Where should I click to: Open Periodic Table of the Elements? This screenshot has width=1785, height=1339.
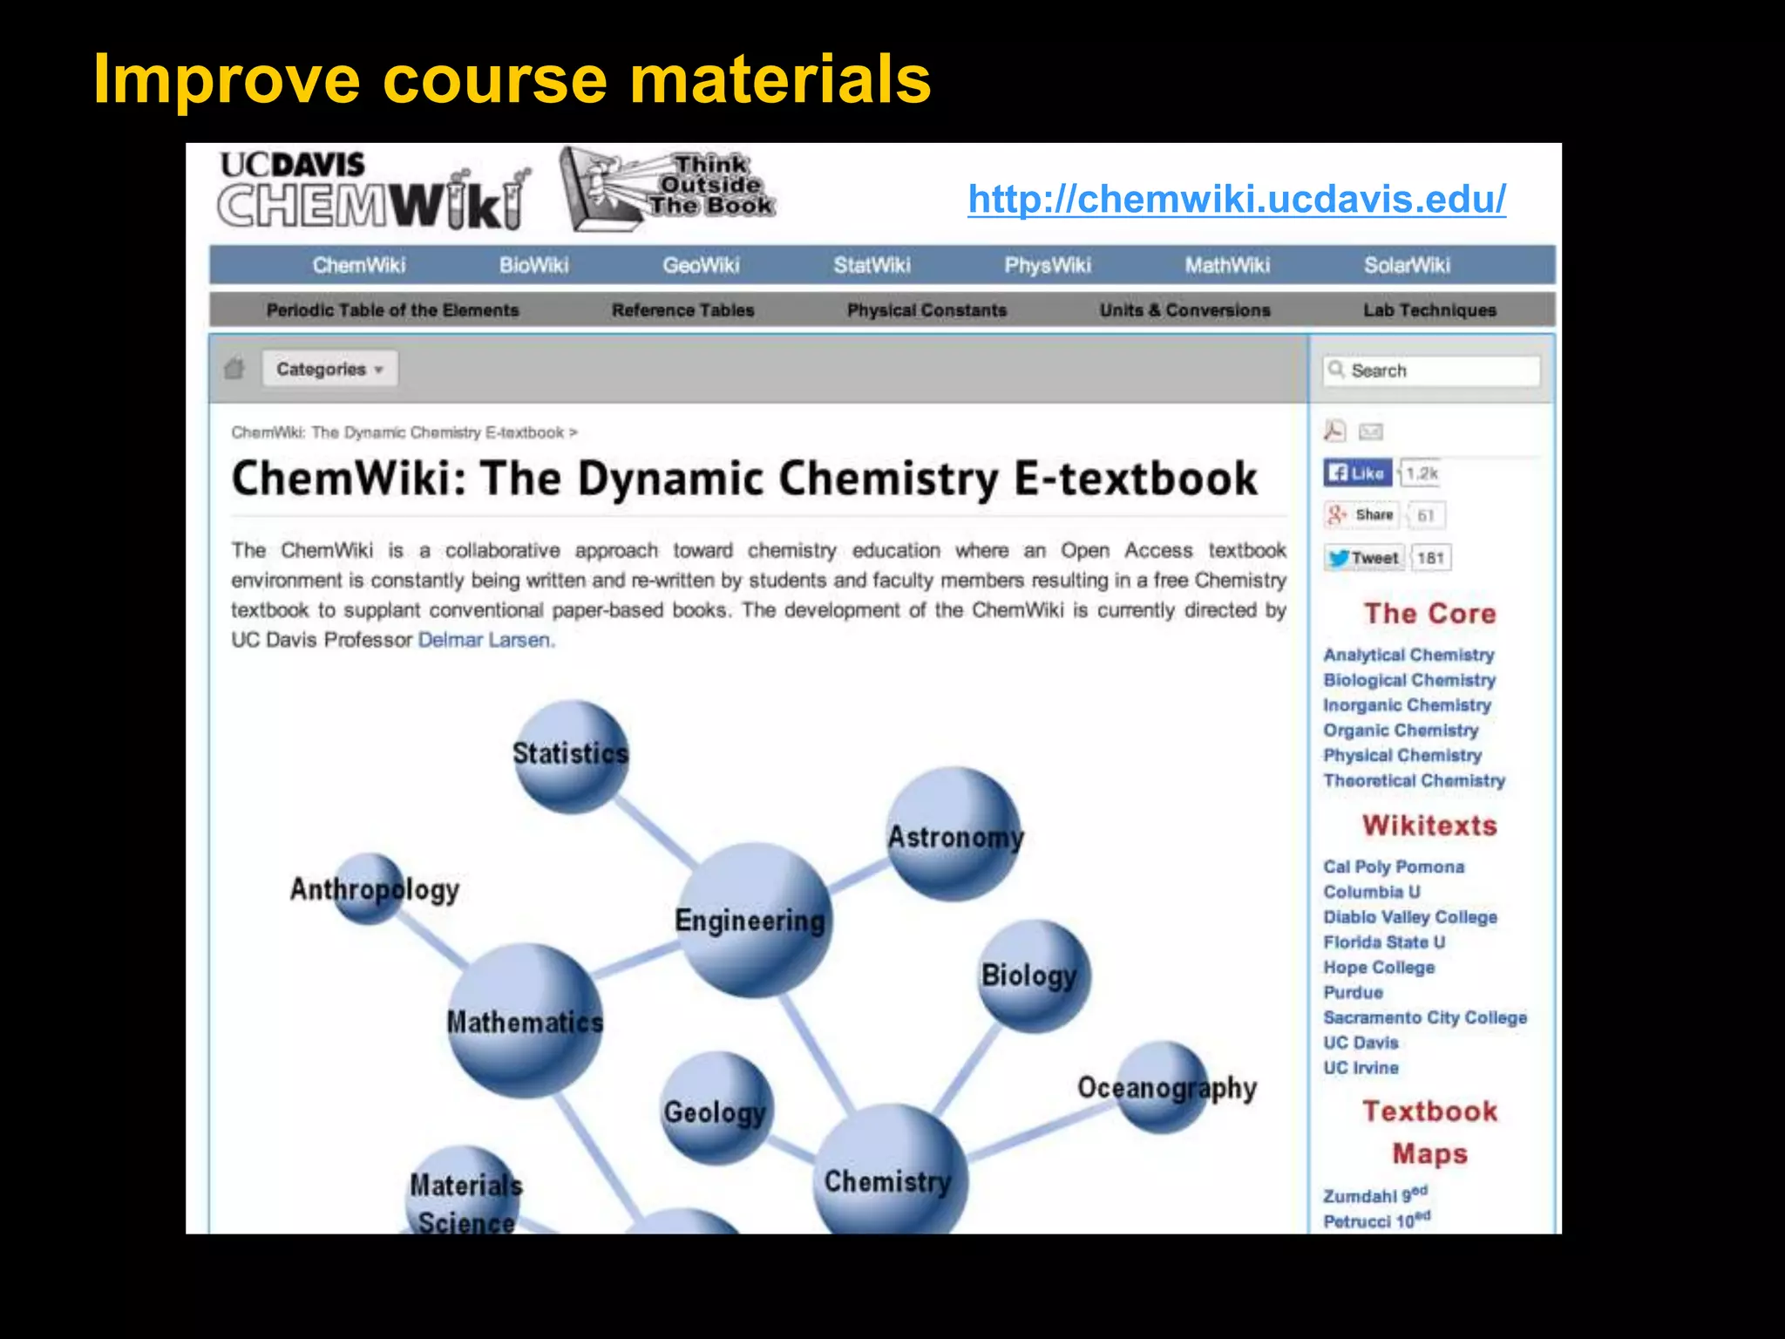tap(392, 310)
